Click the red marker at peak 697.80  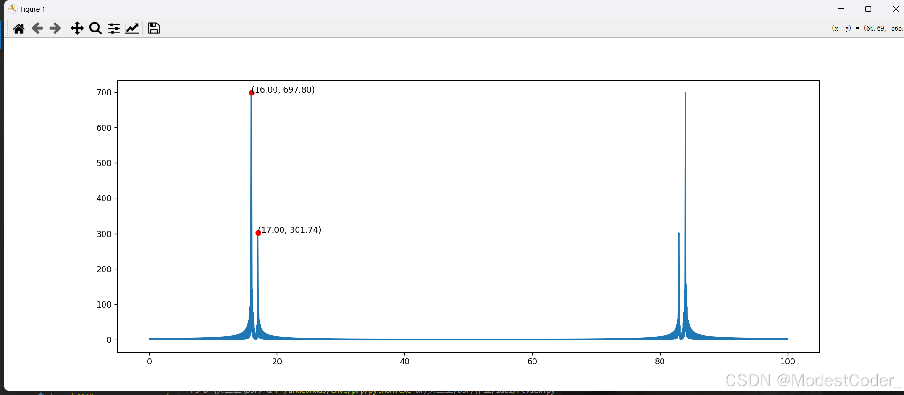[251, 93]
